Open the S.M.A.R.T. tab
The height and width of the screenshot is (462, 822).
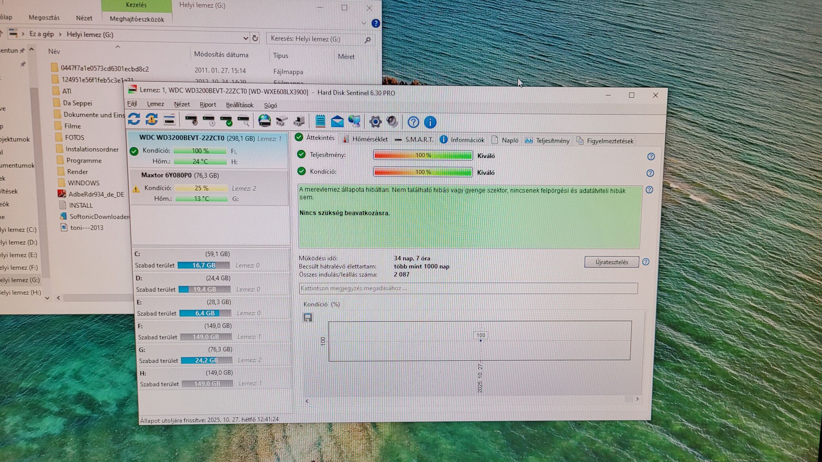tap(414, 140)
